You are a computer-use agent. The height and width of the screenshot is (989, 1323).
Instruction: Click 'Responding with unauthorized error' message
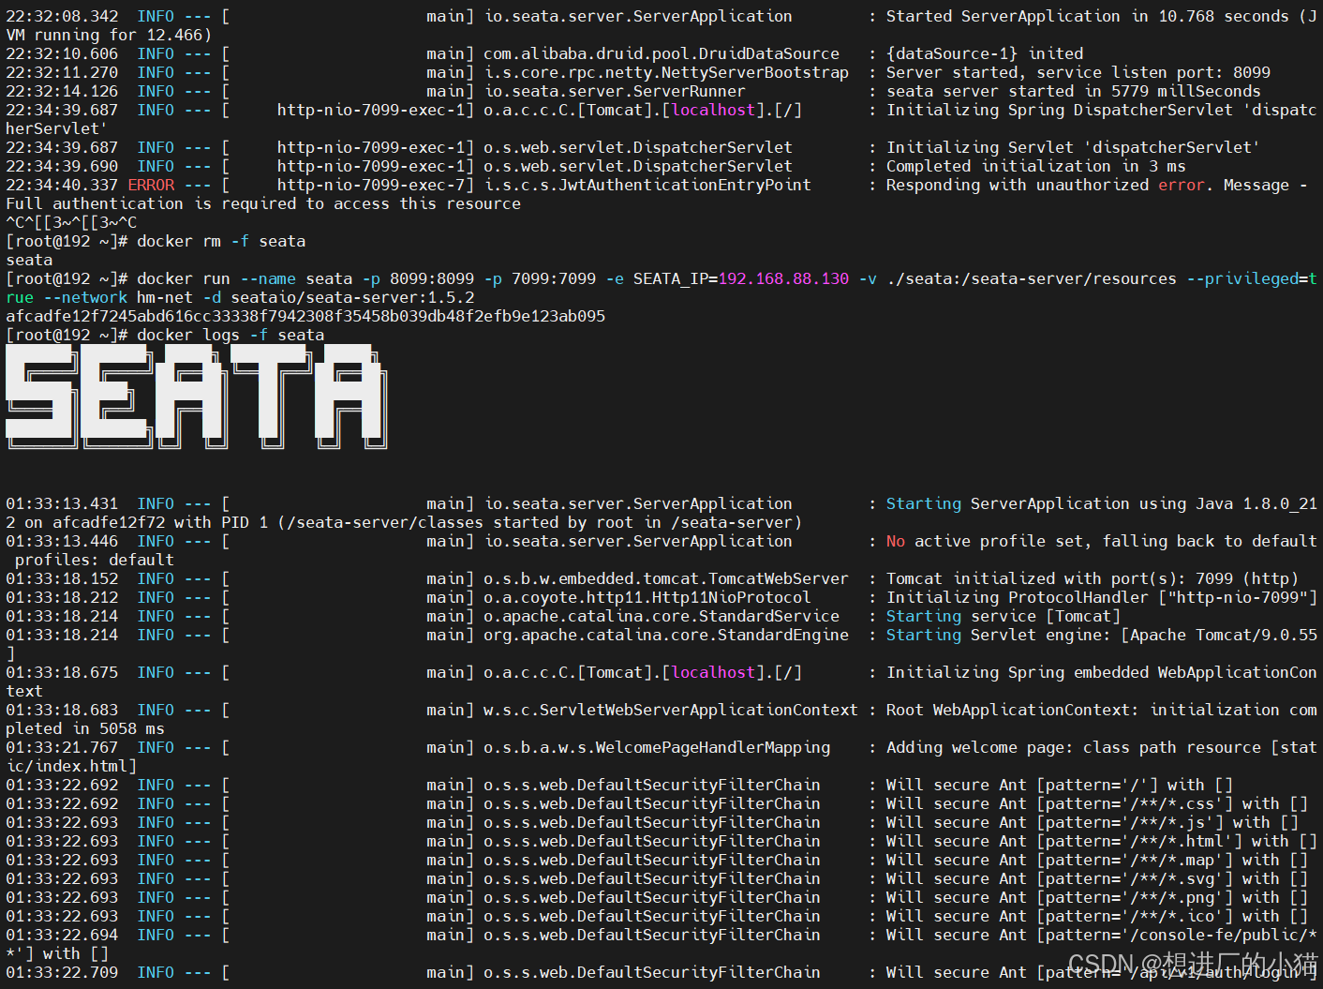click(x=1046, y=185)
